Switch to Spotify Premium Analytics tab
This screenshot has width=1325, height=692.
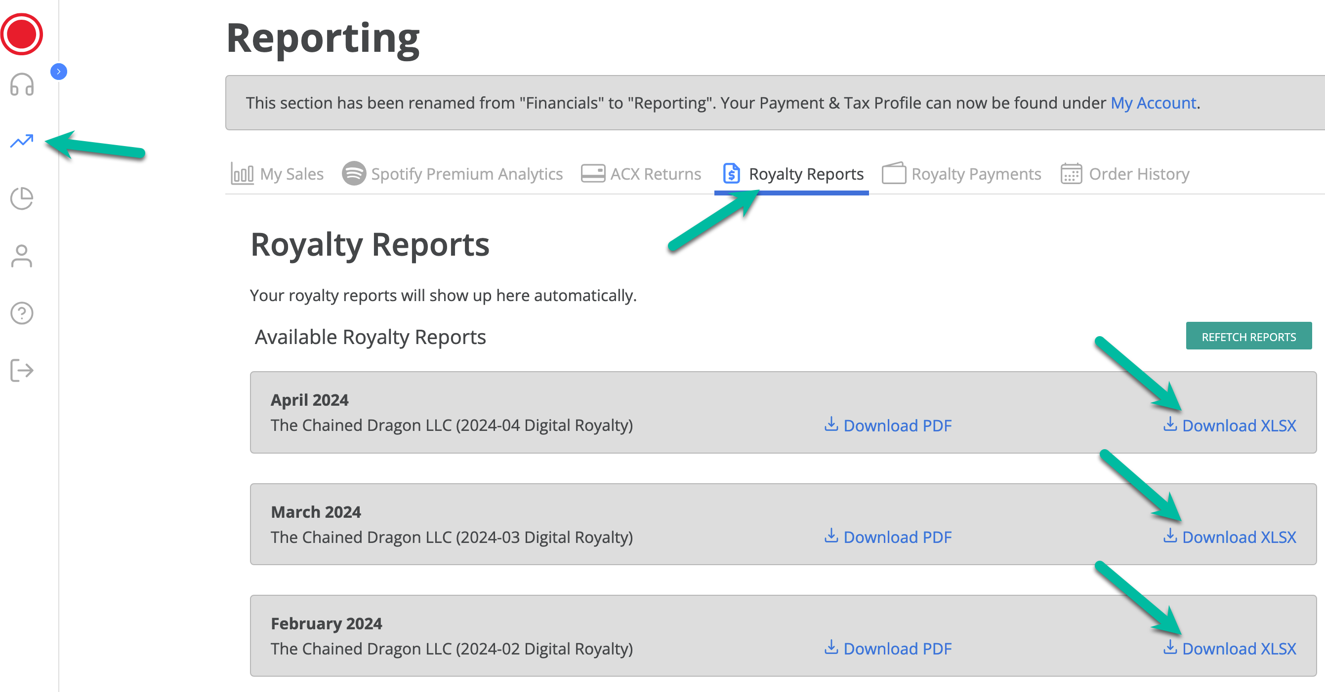click(x=453, y=174)
